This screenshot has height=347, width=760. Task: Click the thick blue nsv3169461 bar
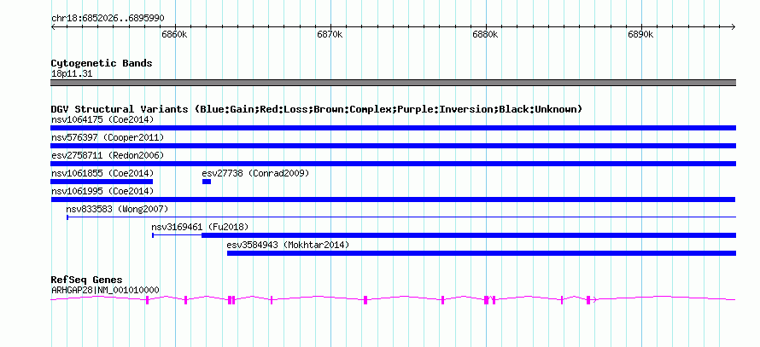[469, 235]
